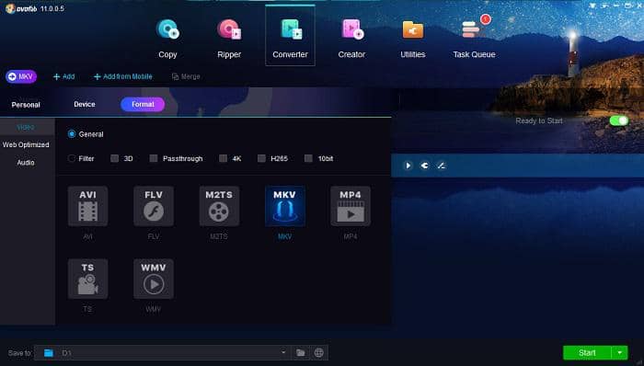Select the Converter module
Viewport: 644px width, 366px height.
290,36
